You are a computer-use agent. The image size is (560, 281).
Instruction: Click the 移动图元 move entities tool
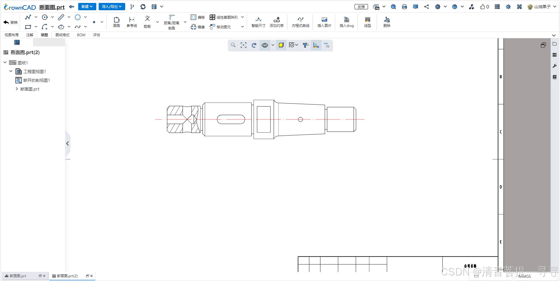pos(220,27)
